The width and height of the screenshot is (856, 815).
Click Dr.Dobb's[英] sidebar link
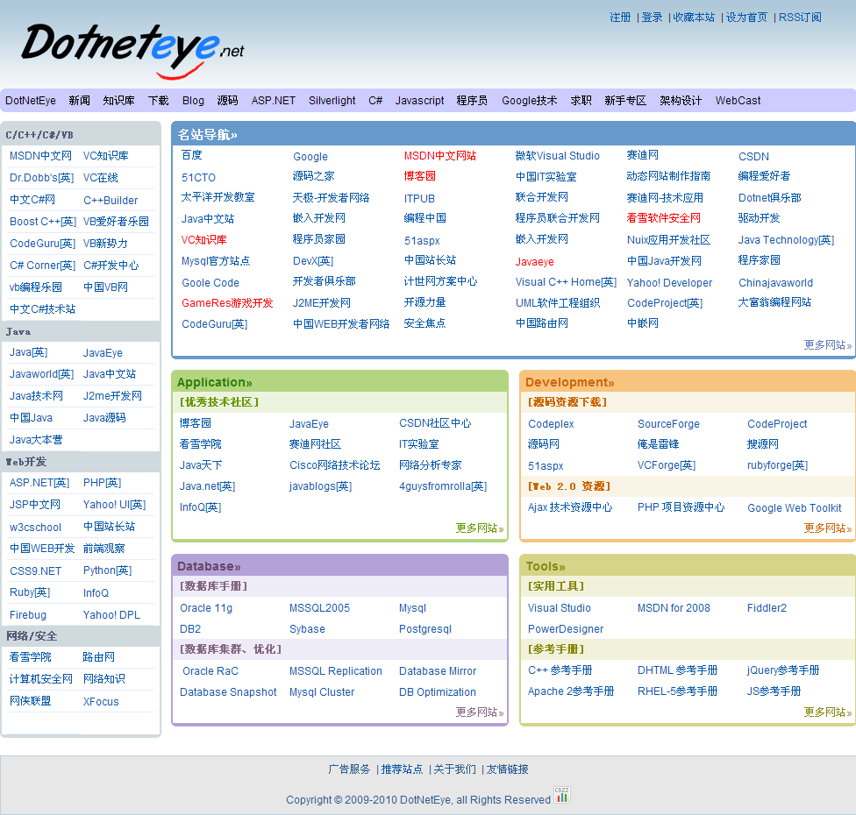(41, 178)
